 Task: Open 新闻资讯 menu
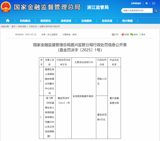tap(45, 21)
